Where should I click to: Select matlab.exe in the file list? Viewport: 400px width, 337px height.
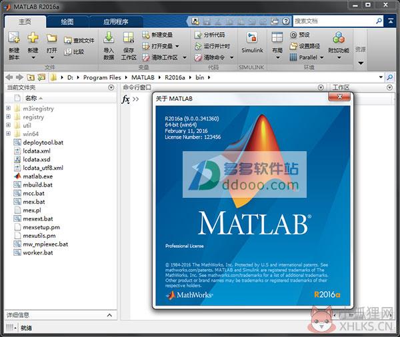pyautogui.click(x=38, y=176)
